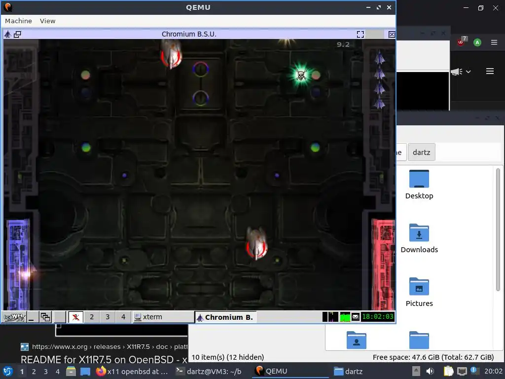Open the QEMU Machine menu

(x=18, y=21)
